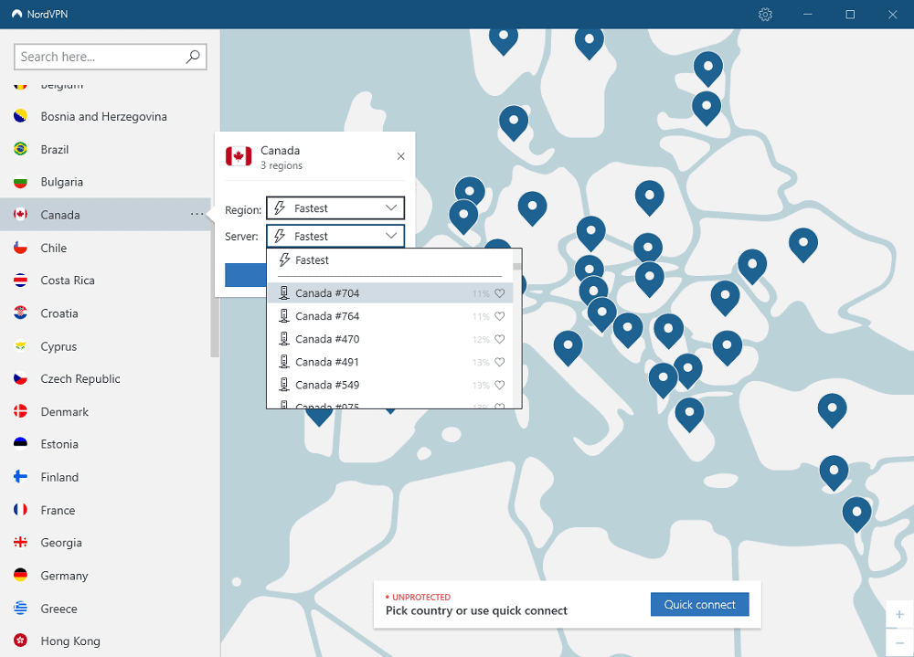Select server Canada #549
914x657 pixels.
pos(389,385)
